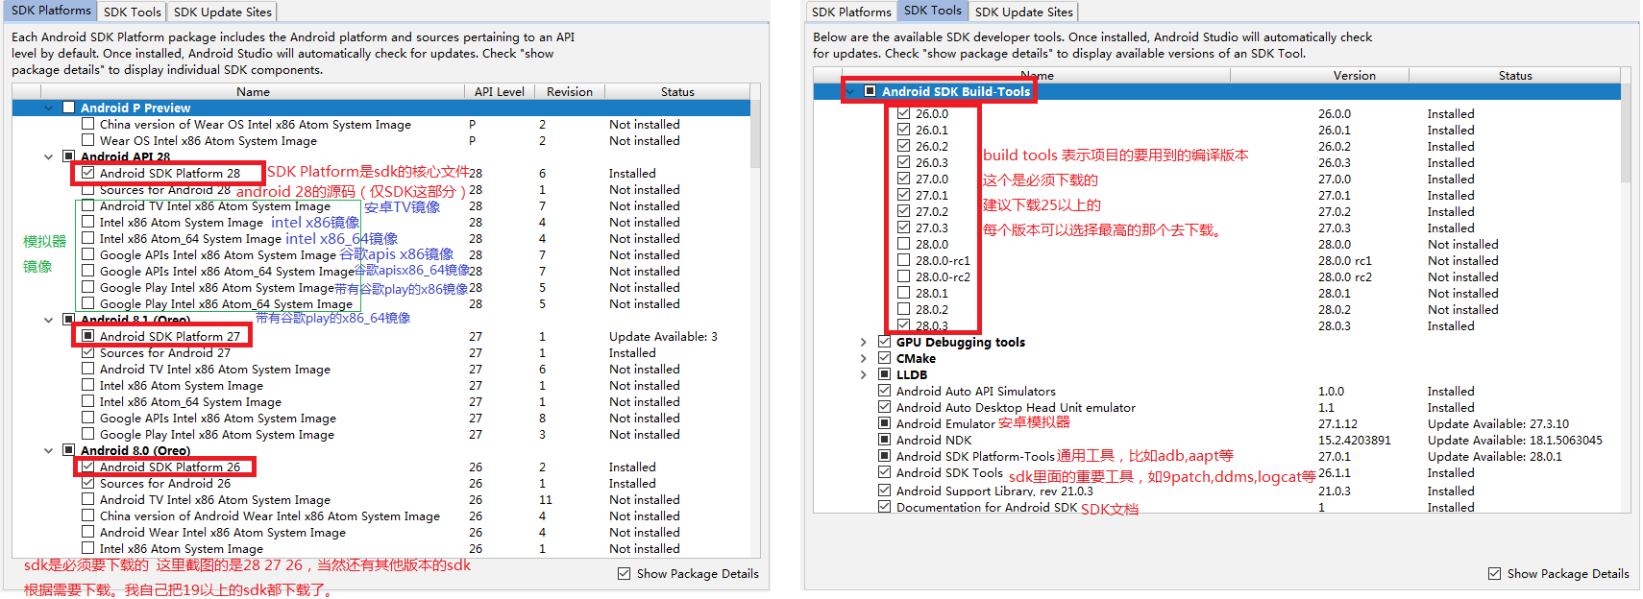
Task: Uncheck GPU Debugging tools checkbox
Action: 884,342
